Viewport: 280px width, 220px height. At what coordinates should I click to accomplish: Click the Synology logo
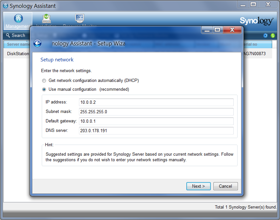click(x=257, y=21)
